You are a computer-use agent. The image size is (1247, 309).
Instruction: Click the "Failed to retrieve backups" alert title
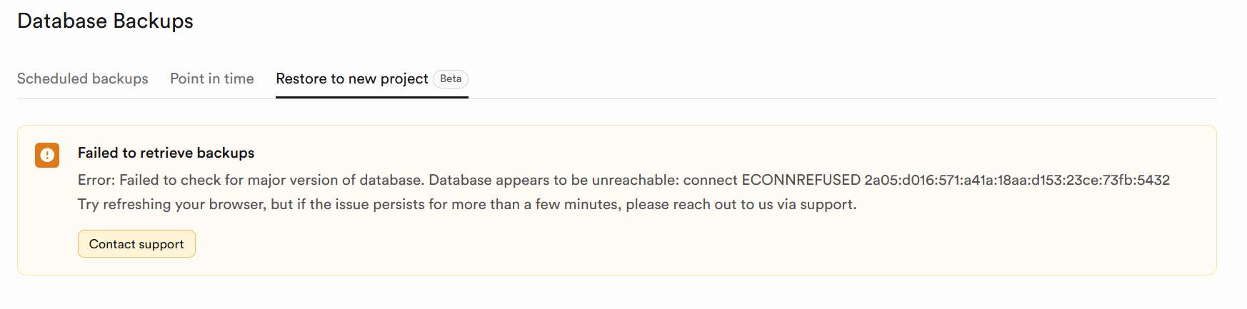(166, 153)
